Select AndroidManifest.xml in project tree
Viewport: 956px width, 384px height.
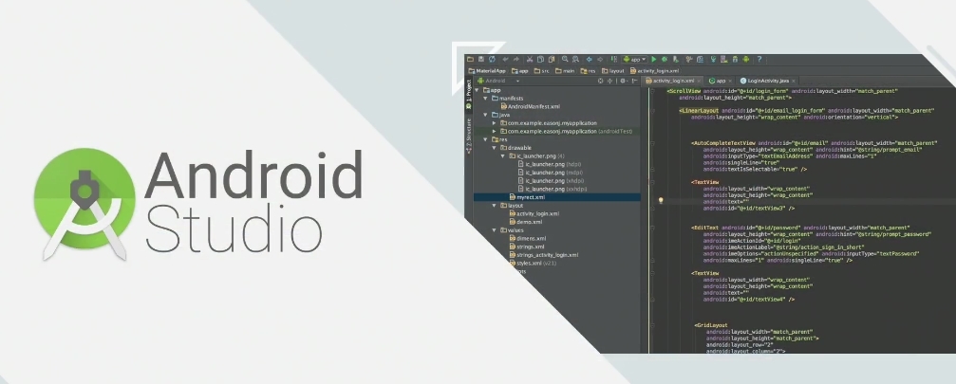coord(530,106)
